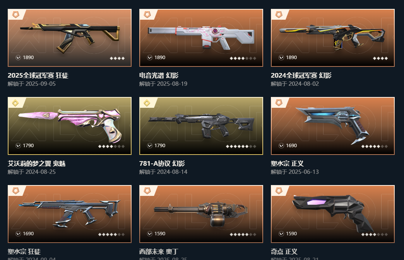404x260 pixels.
Task: Click the gold diamond tier icon on 781-A协议 幻影 card
Action: coord(147,103)
